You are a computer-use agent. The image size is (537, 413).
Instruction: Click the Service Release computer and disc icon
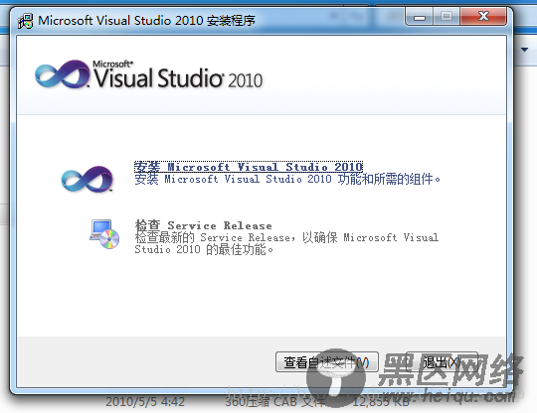pos(104,234)
